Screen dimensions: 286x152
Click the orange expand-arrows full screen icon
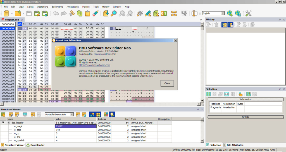pos(174,13)
